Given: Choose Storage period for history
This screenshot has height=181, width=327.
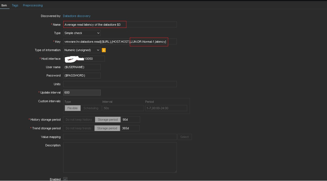Looking at the screenshot, I should 108,120.
